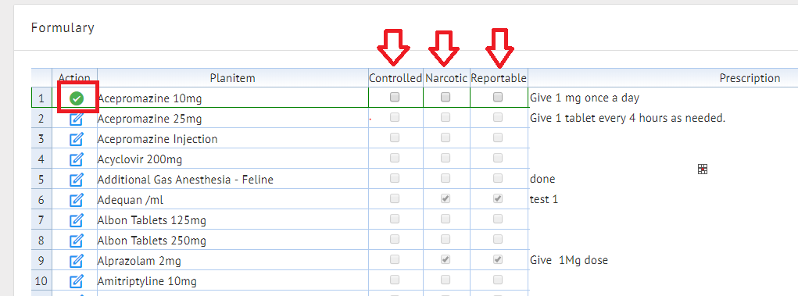Click the Formulary panel title
This screenshot has height=296, width=798.
63,27
